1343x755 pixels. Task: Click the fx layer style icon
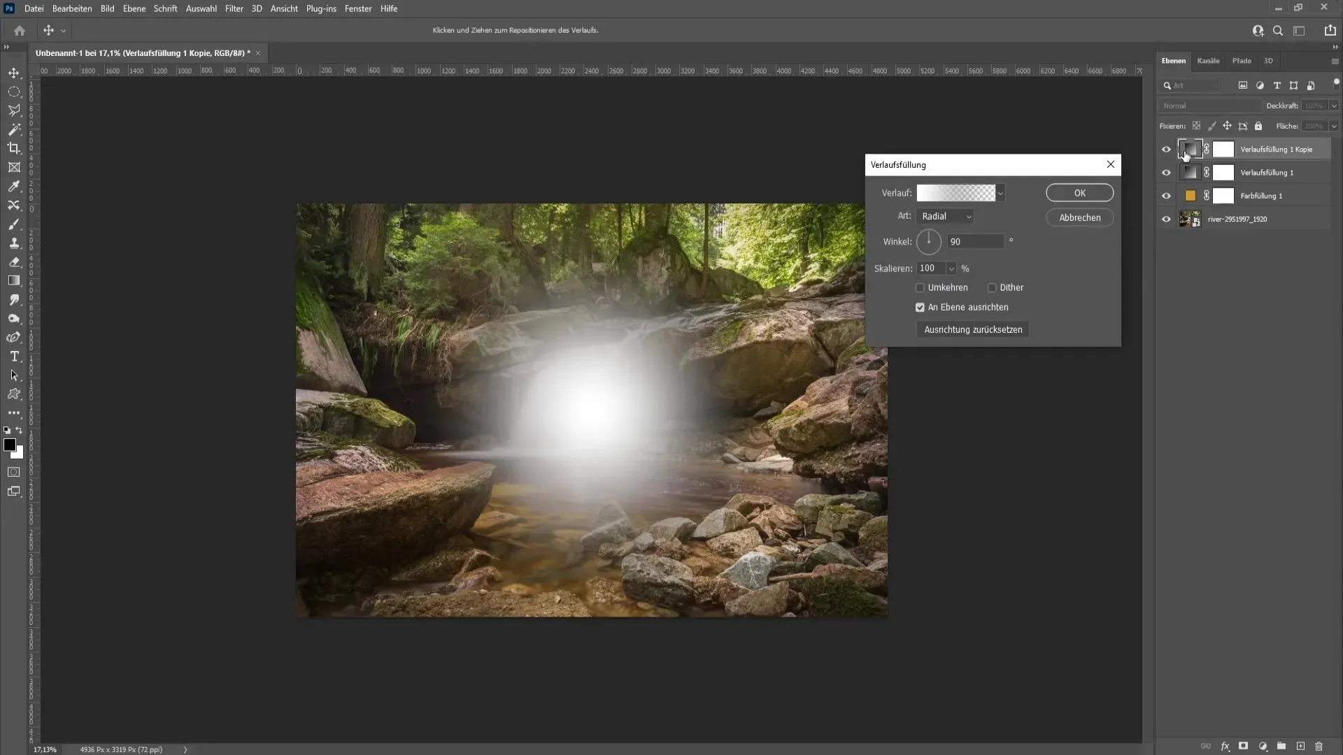pos(1225,746)
